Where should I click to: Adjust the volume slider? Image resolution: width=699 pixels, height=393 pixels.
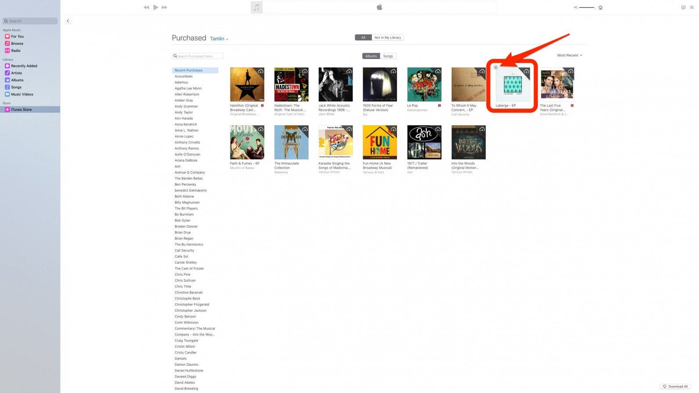(587, 7)
